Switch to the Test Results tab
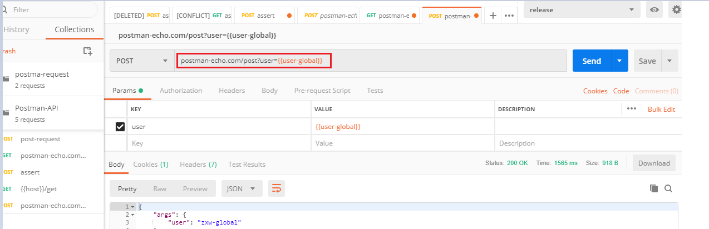 point(247,165)
